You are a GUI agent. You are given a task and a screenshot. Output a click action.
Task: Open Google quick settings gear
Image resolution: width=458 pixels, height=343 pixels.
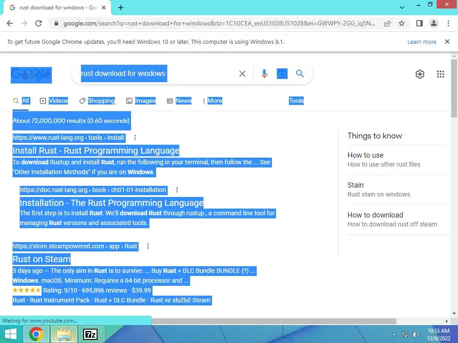tap(420, 74)
